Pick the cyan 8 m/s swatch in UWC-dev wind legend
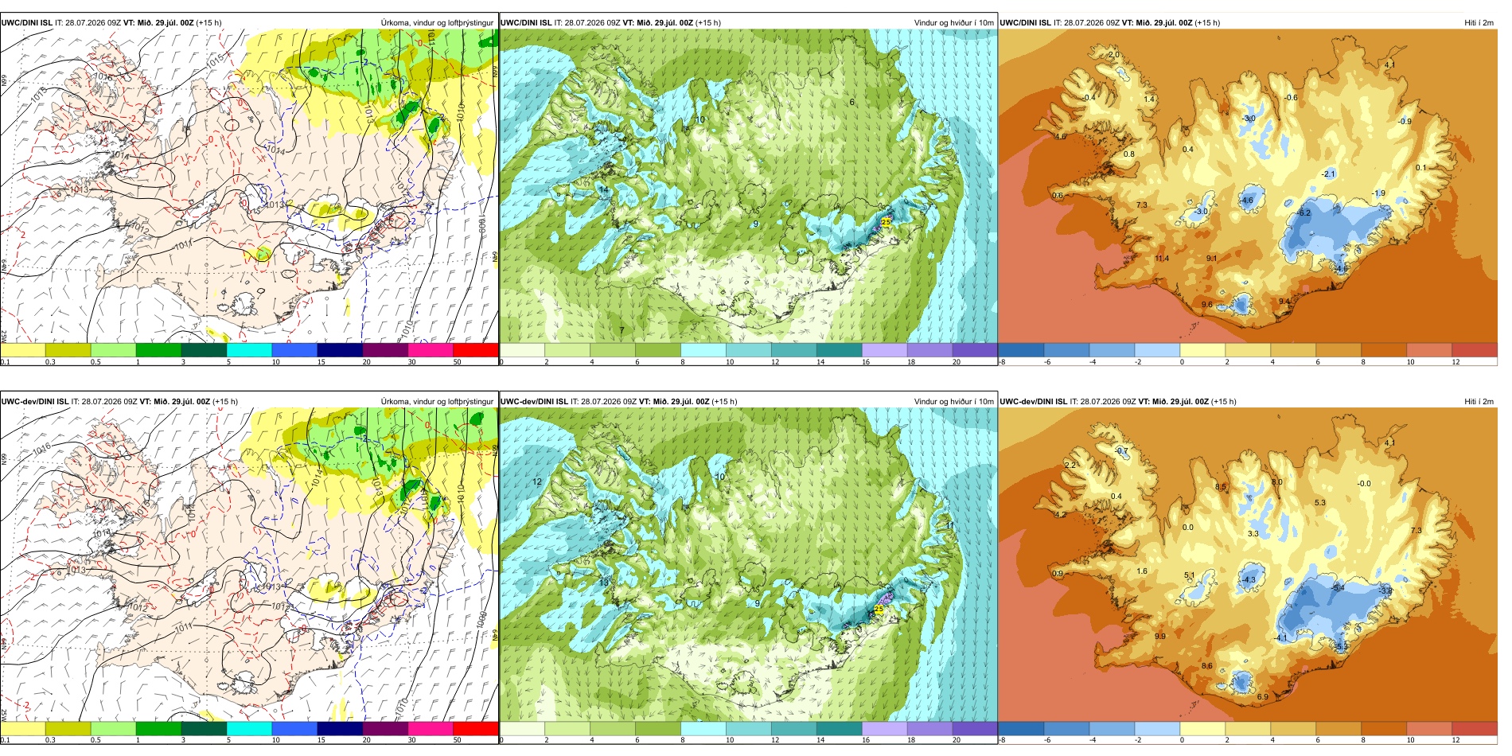This screenshot has width=1512, height=756. pos(703,728)
